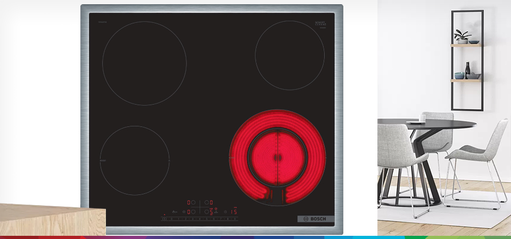Click the red timer display showing 15
The image size is (511, 239).
tap(234, 211)
